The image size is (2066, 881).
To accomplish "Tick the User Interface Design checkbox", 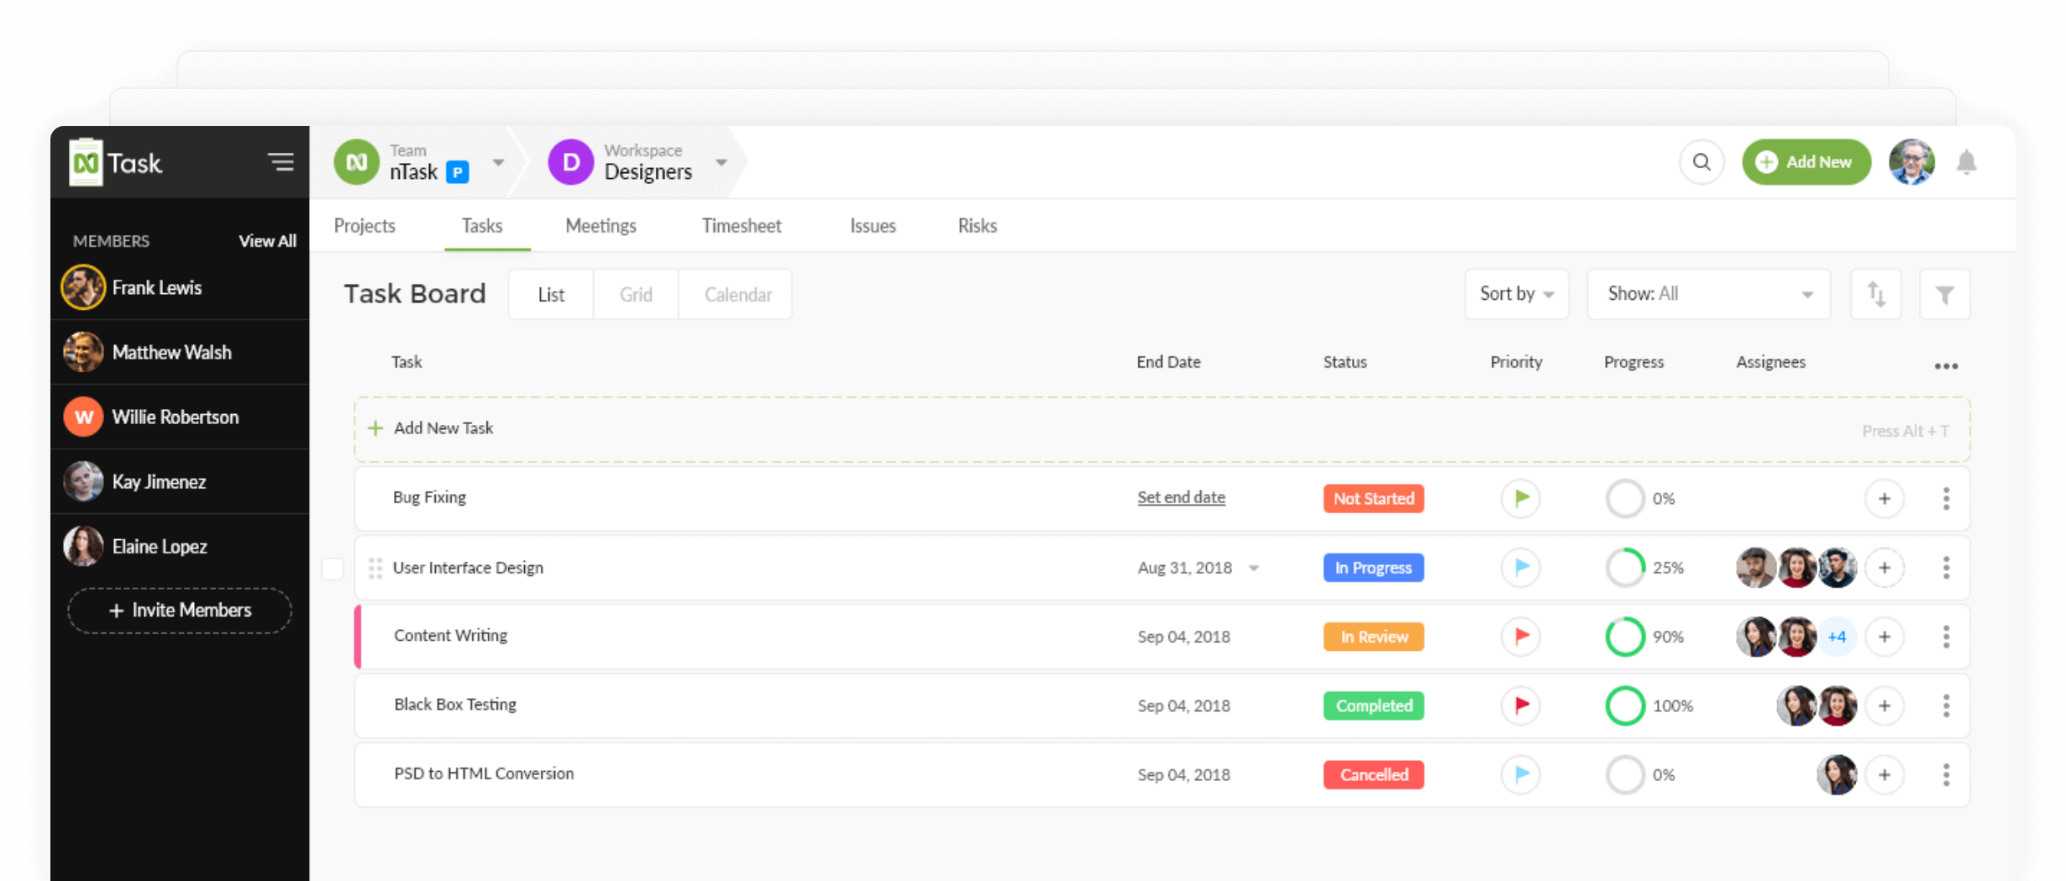I will point(333,569).
